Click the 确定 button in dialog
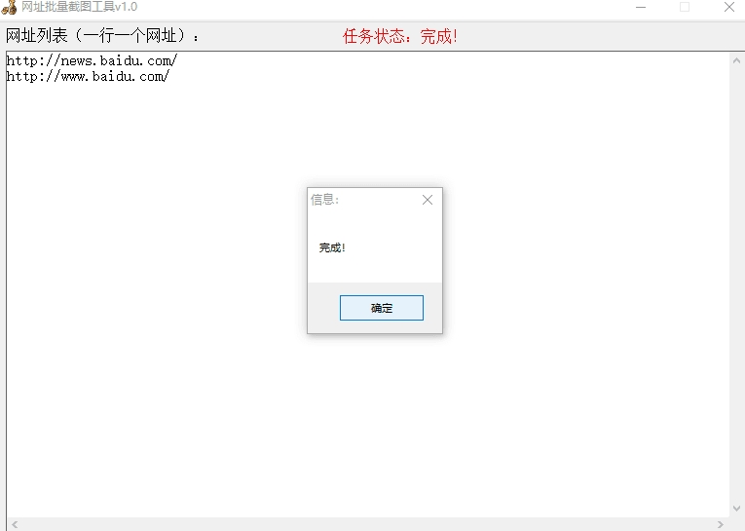 [382, 308]
